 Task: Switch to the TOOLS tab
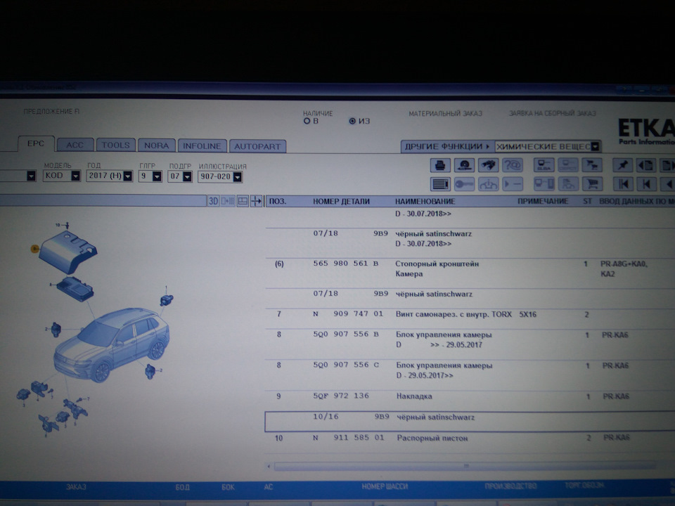pos(116,145)
